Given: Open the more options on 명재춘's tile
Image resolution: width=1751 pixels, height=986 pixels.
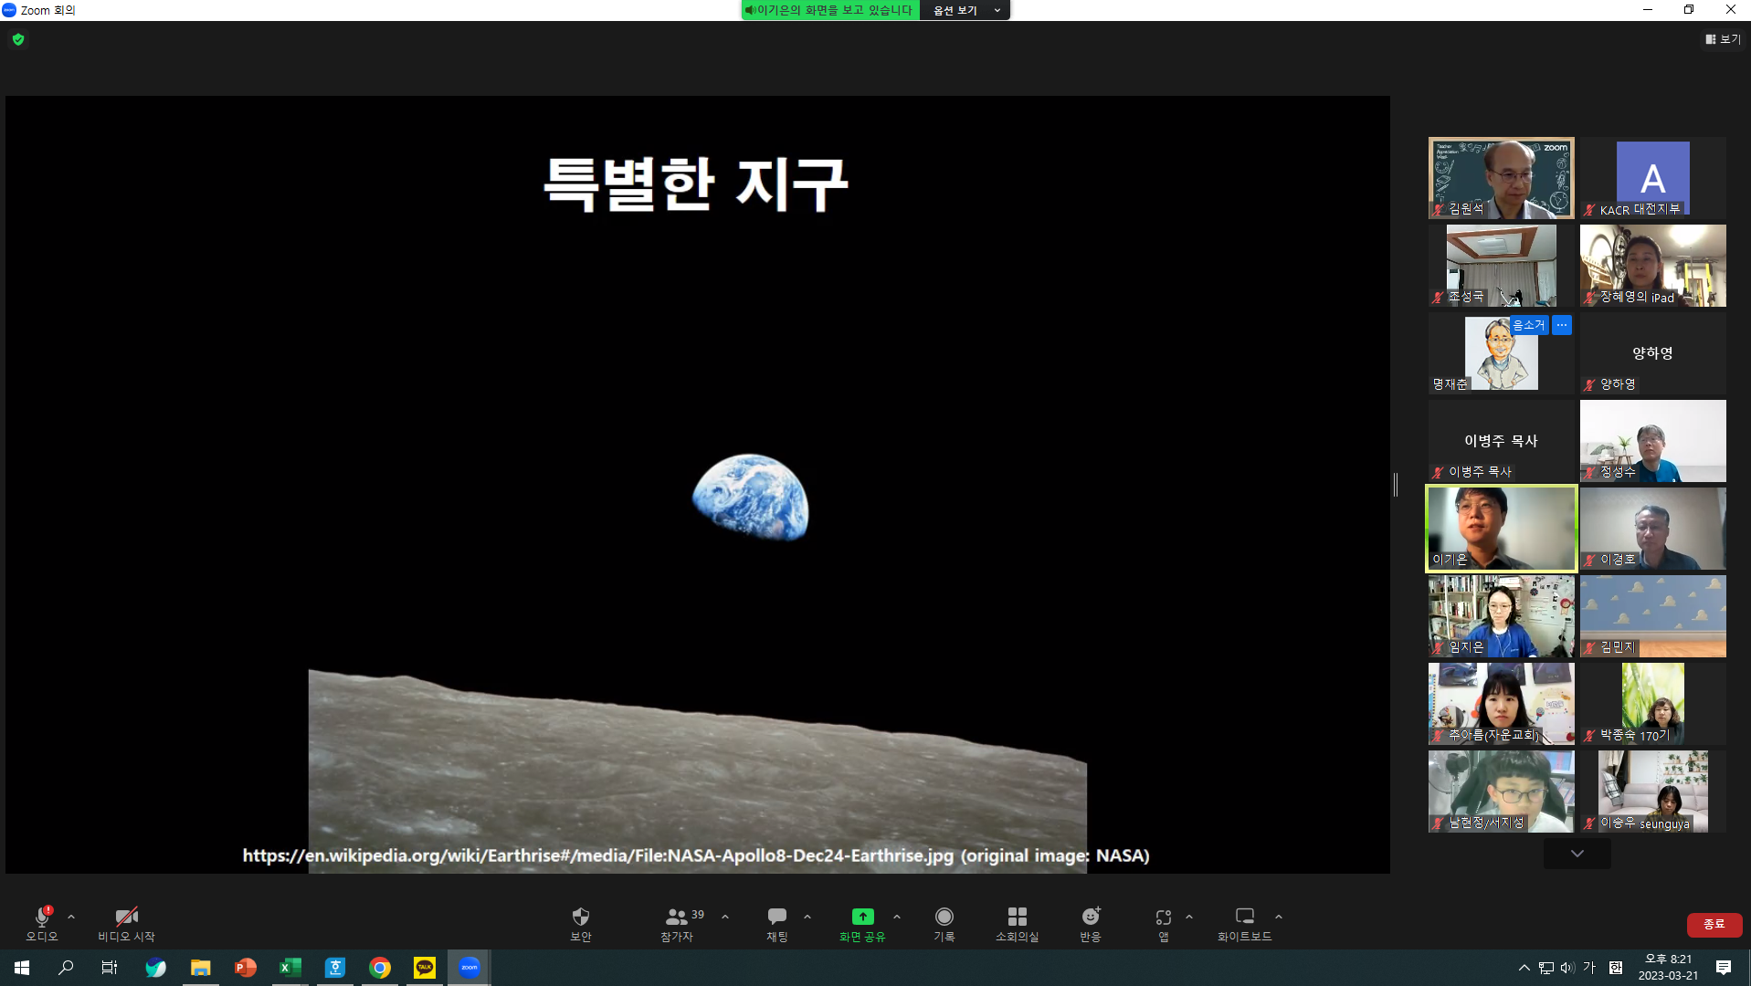Looking at the screenshot, I should [x=1562, y=325].
